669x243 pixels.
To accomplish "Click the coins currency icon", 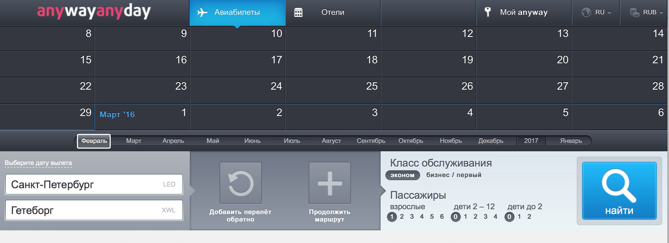I will tap(634, 12).
